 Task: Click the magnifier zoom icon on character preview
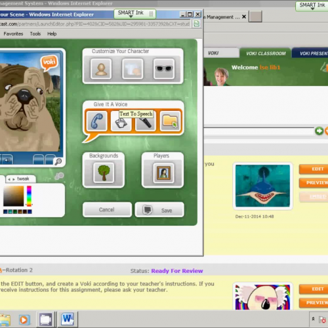point(58,161)
